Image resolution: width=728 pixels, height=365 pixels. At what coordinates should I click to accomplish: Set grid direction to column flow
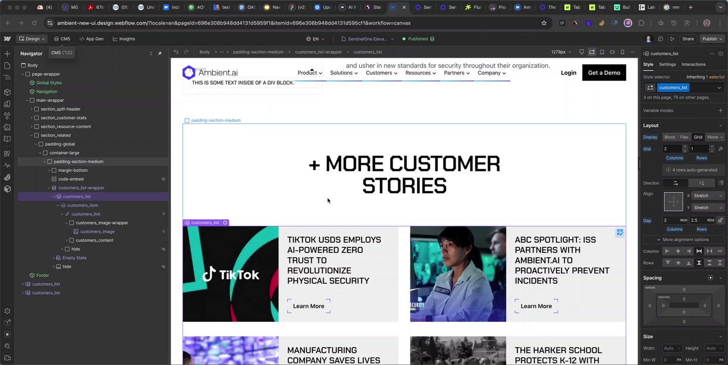tap(702, 183)
